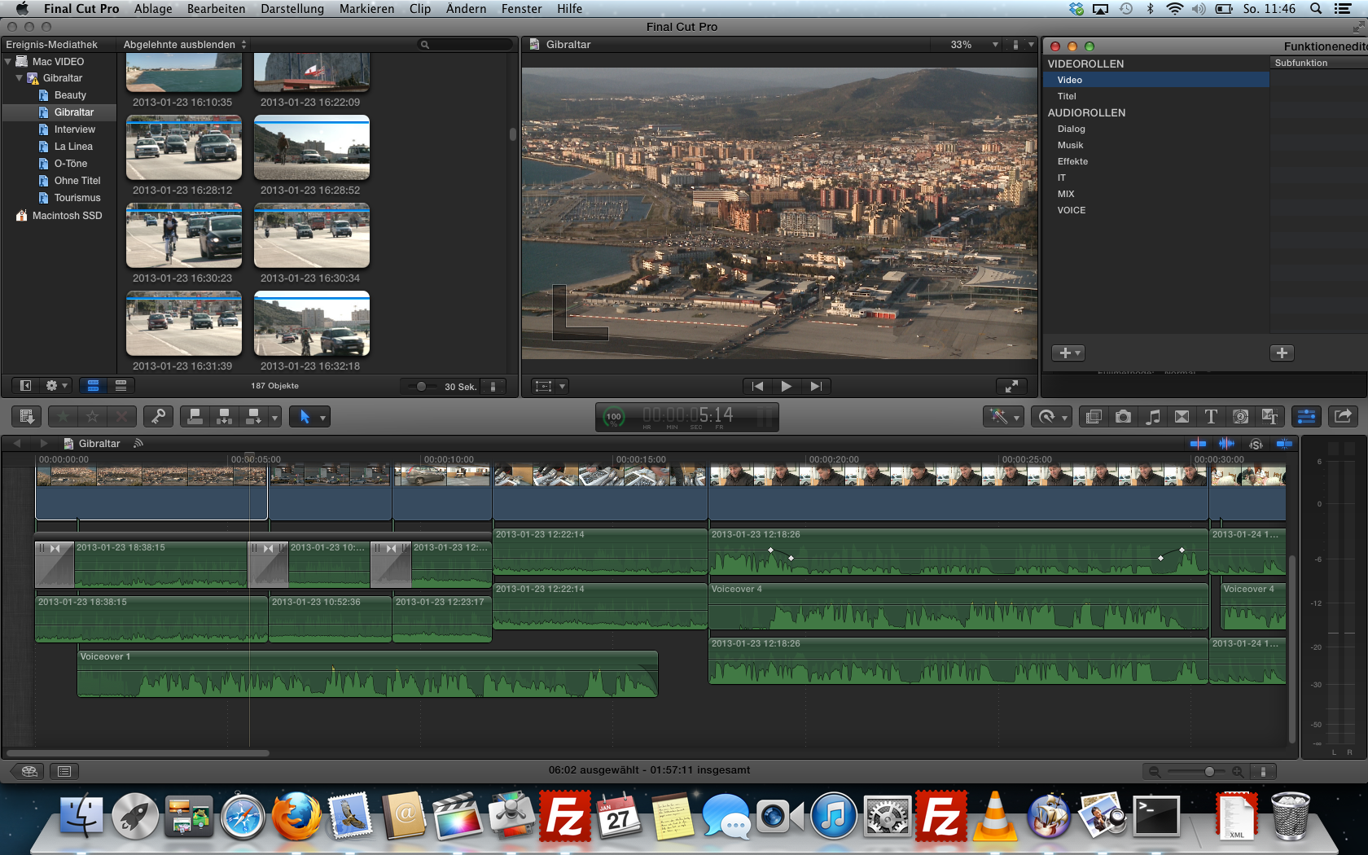
Task: Open the Generators browser
Action: click(1240, 417)
